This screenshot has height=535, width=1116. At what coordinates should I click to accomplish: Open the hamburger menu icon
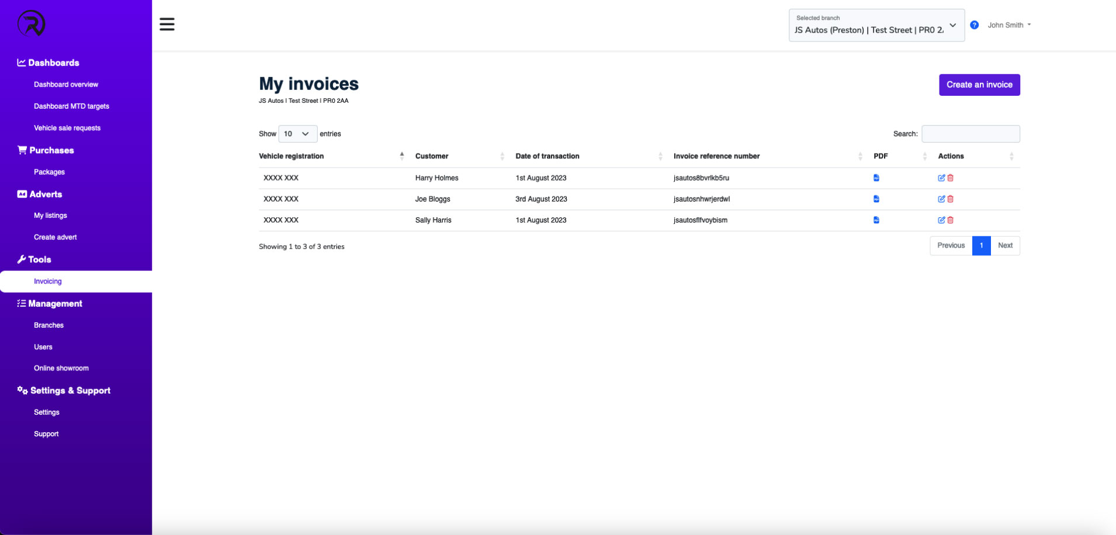pyautogui.click(x=167, y=24)
